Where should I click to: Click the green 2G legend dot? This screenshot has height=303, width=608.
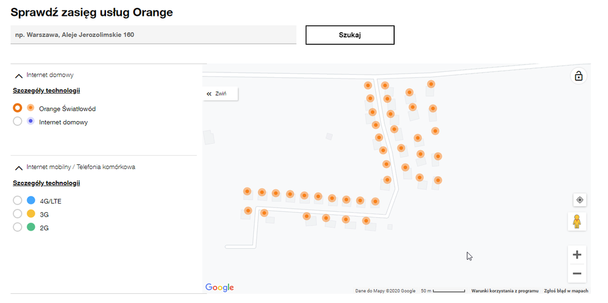click(31, 228)
